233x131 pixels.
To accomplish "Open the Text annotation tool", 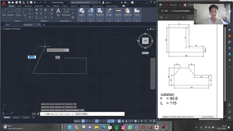I will pyautogui.click(x=58, y=12).
